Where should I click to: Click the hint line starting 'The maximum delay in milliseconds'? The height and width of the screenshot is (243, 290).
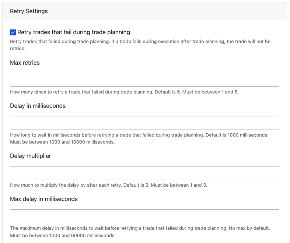coord(140,228)
